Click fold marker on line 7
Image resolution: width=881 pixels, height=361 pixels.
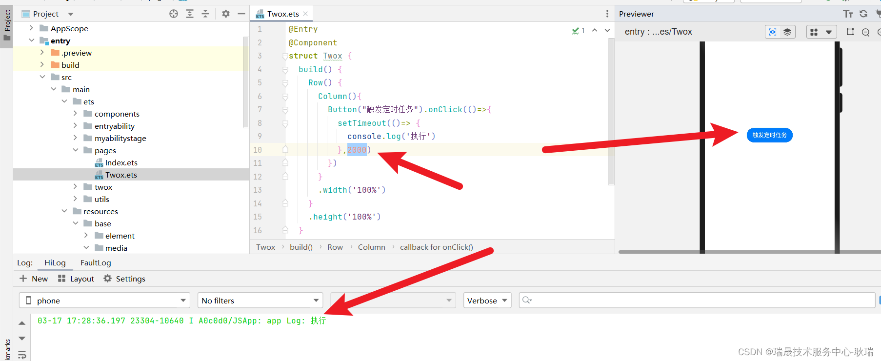coord(285,110)
